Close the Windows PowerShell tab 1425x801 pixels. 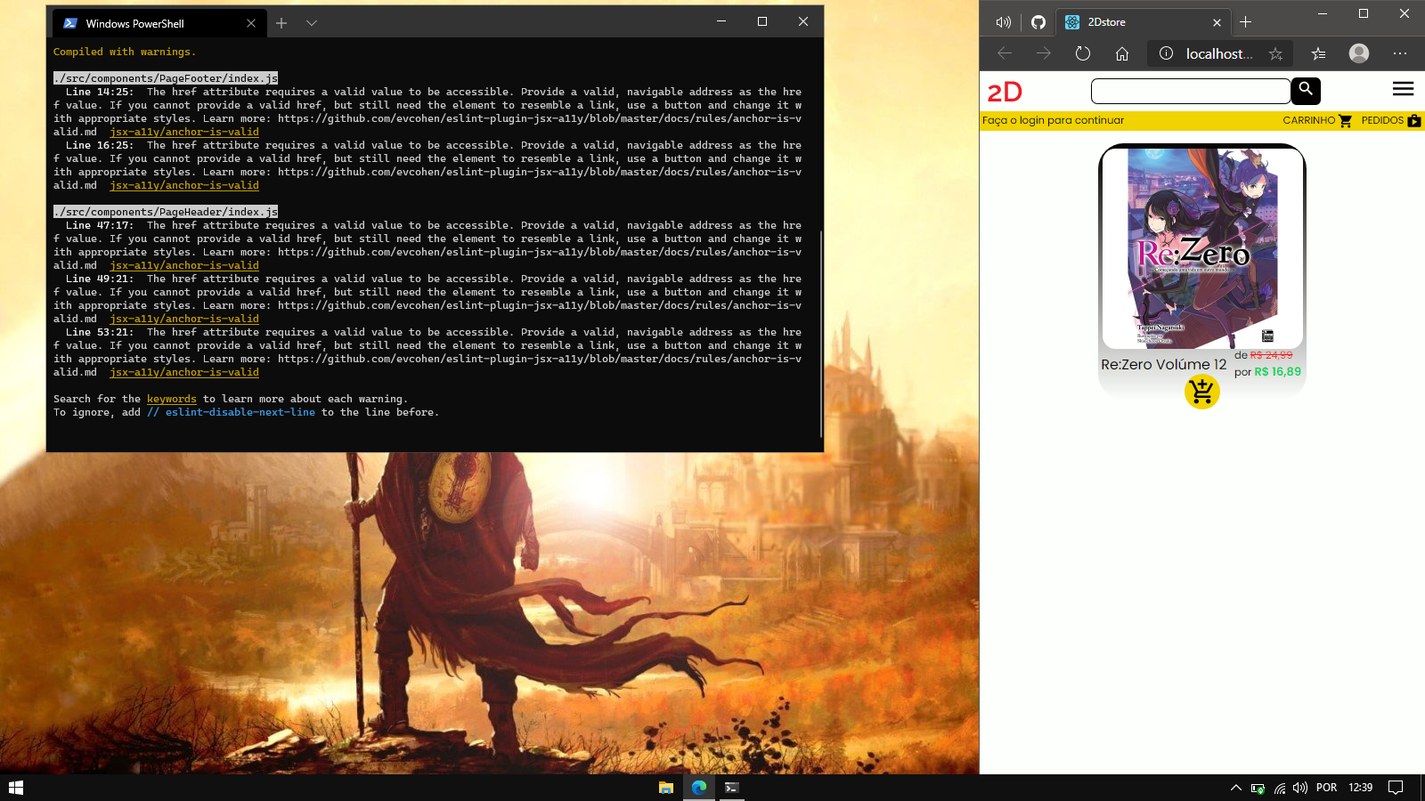251,23
